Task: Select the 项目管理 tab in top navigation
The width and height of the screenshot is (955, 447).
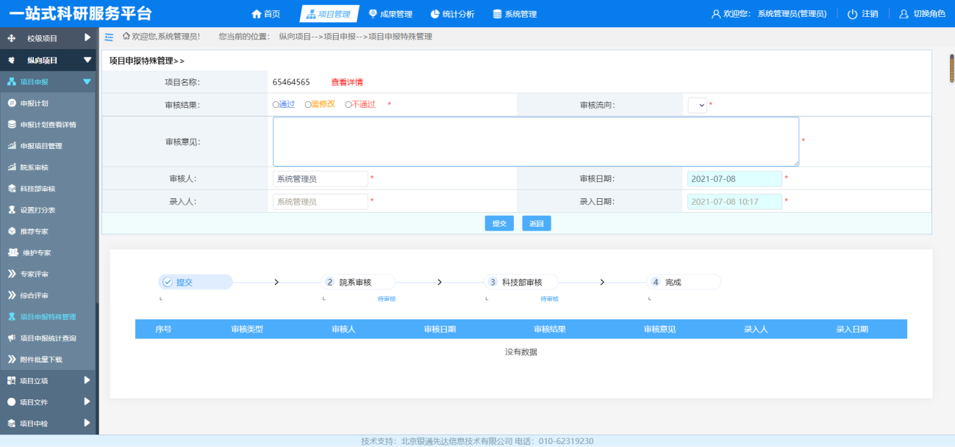Action: 329,14
